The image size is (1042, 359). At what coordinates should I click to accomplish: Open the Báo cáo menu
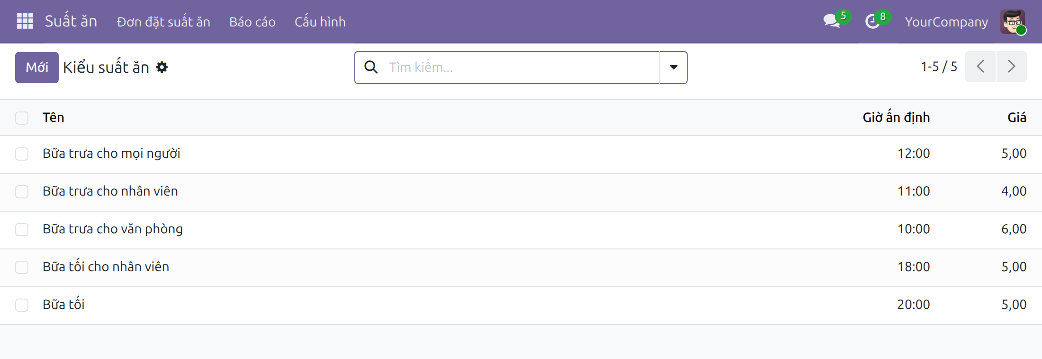[x=252, y=22]
